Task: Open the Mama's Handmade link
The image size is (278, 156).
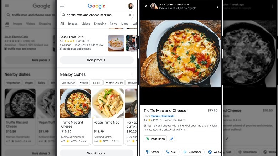Action: (163, 116)
